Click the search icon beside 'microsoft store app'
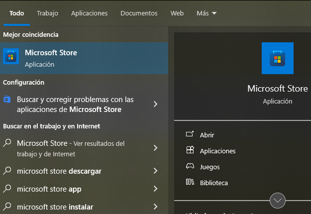Screen dimensions: 311x214 click(x=7, y=189)
